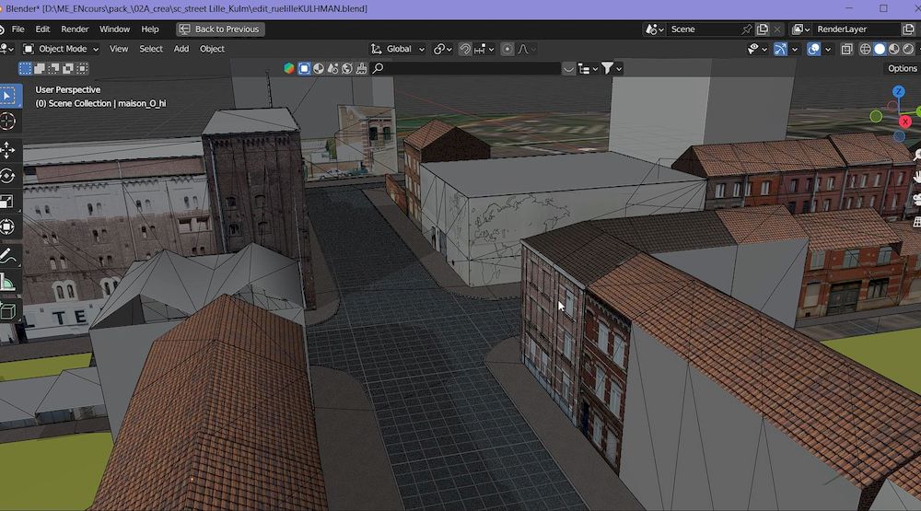Toggle X-Ray view
Viewport: 921px width, 511px height.
(x=847, y=49)
